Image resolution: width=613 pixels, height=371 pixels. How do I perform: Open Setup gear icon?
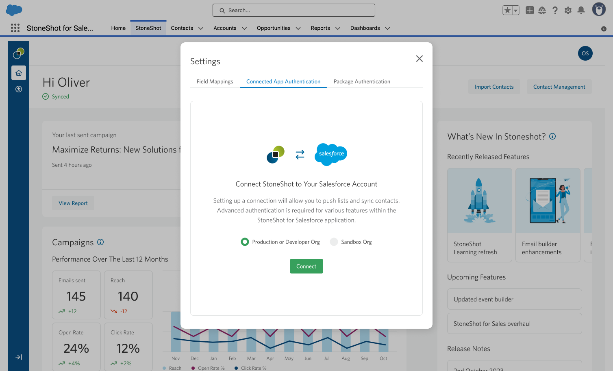pos(568,10)
